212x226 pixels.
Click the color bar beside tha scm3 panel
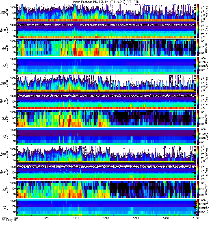(198, 30)
